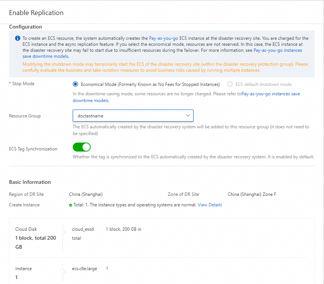Click the ecs.c6e.large instance type
Viewport: 324px width, 284px height.
pos(84,269)
